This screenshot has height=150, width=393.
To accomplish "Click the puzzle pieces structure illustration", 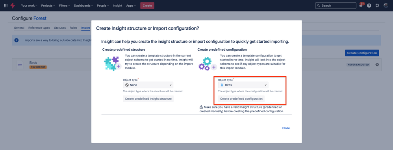I will tap(112, 64).
